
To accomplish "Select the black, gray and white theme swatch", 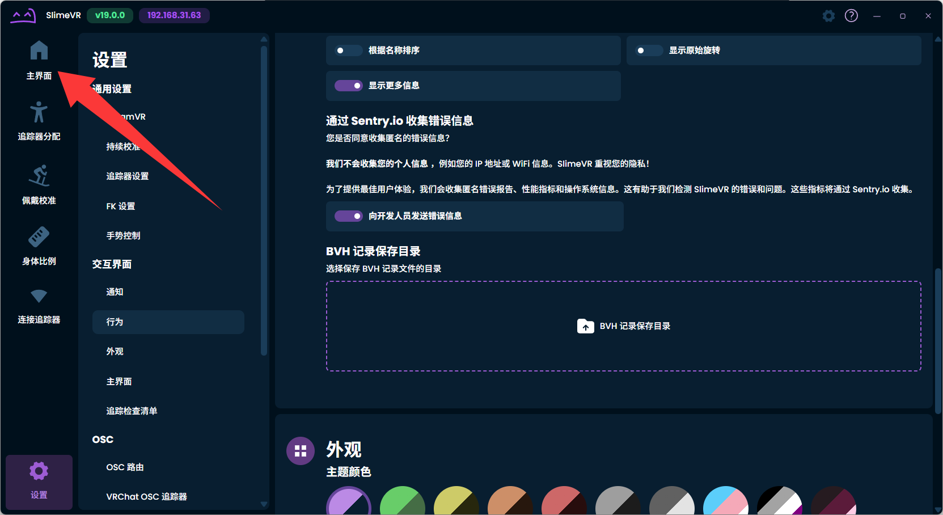I will [780, 500].
